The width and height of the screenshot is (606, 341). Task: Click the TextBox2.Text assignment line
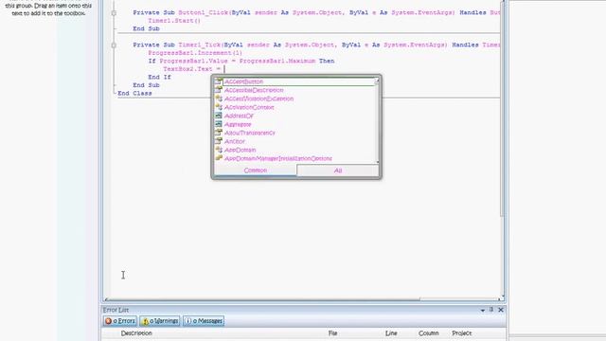(x=192, y=69)
